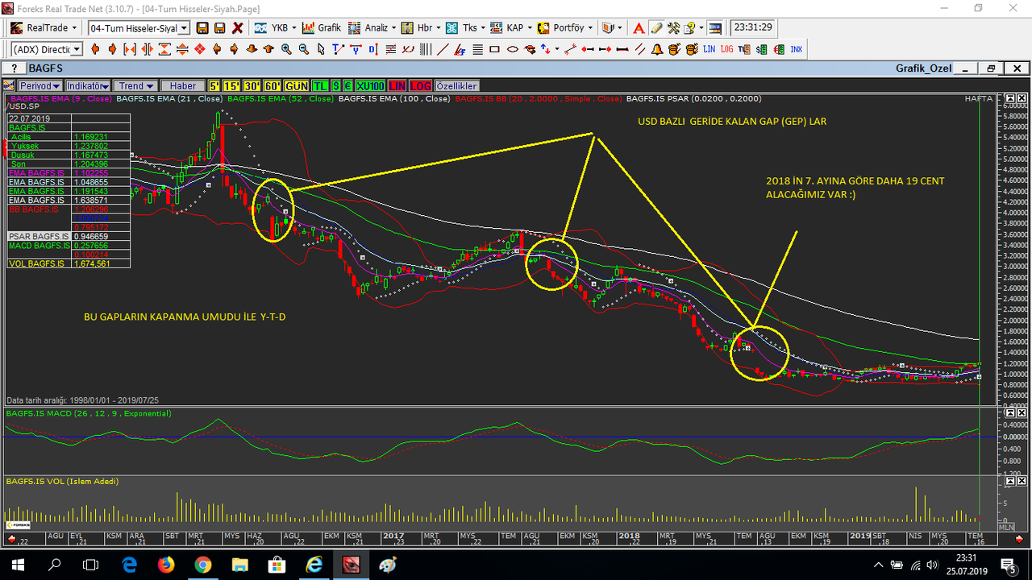
Task: Click the red X delete page icon
Action: coord(238,27)
